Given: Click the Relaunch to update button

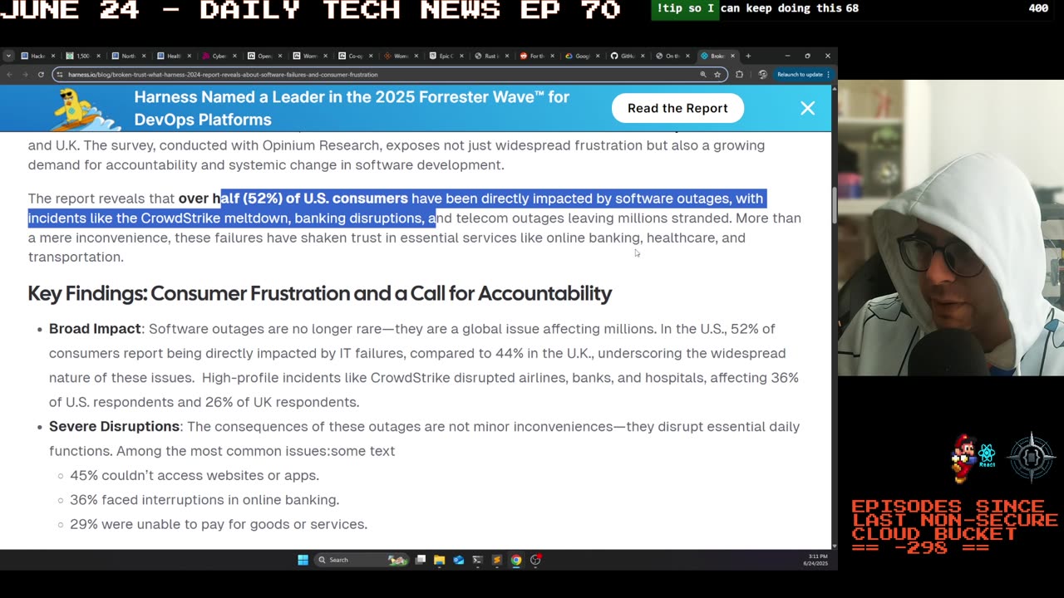Looking at the screenshot, I should (x=803, y=74).
